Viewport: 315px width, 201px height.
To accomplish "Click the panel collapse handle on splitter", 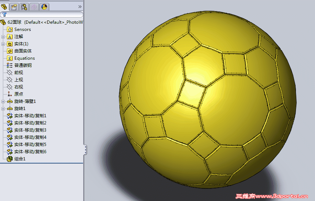I will pos(85,150).
